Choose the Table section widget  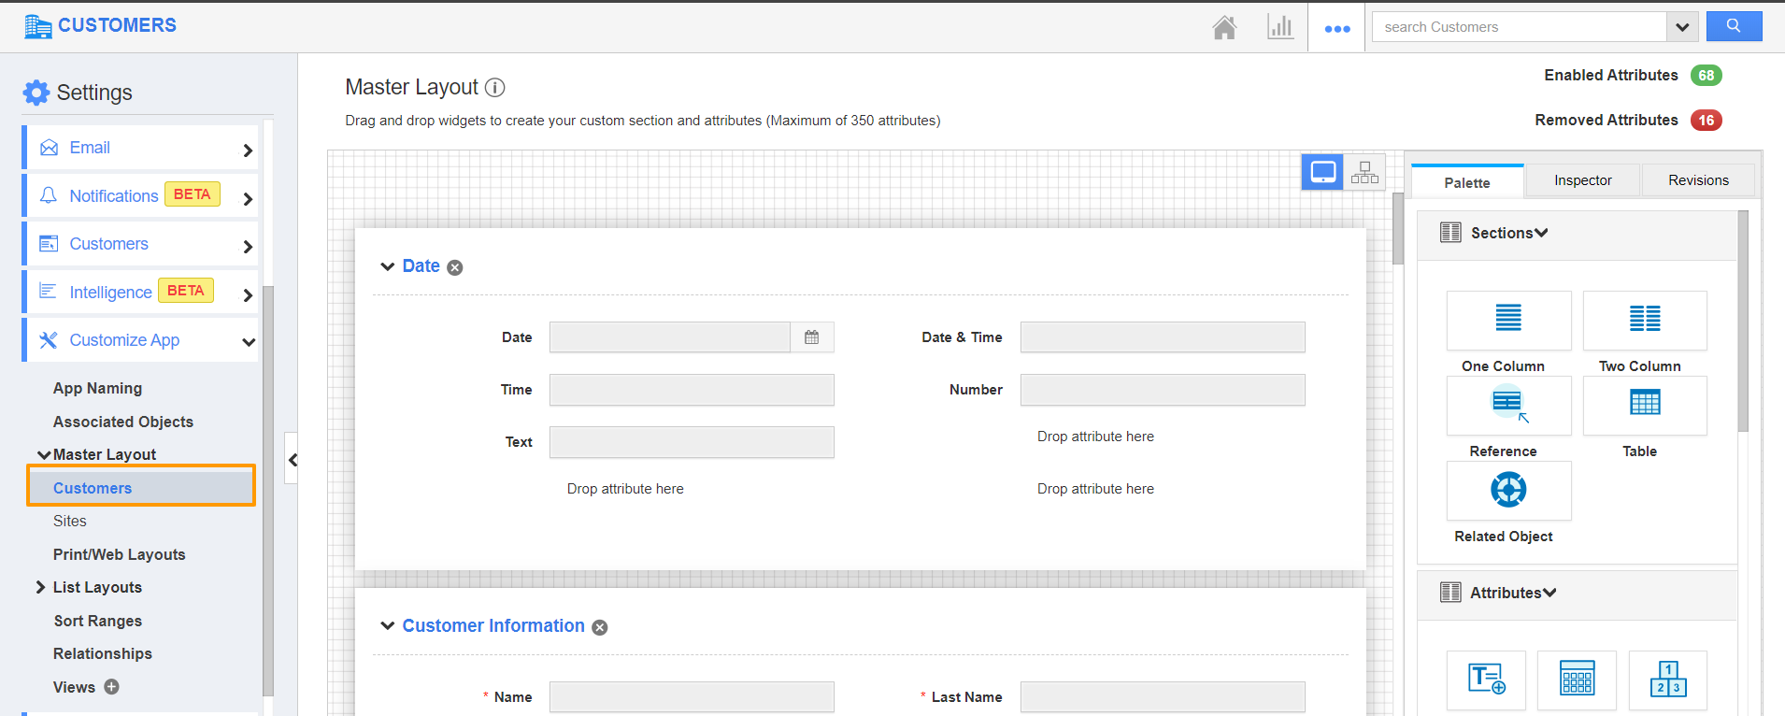point(1645,404)
